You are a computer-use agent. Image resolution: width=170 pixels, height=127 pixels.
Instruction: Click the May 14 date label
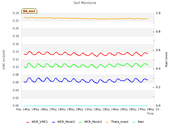21,109
